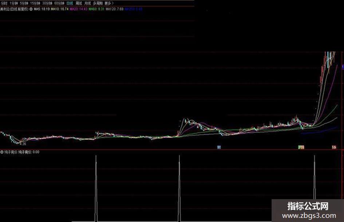Open the sub-indicator dropdown arrow beside 钝子竟价
Screen dimensions: 344x222
coord(2,152)
